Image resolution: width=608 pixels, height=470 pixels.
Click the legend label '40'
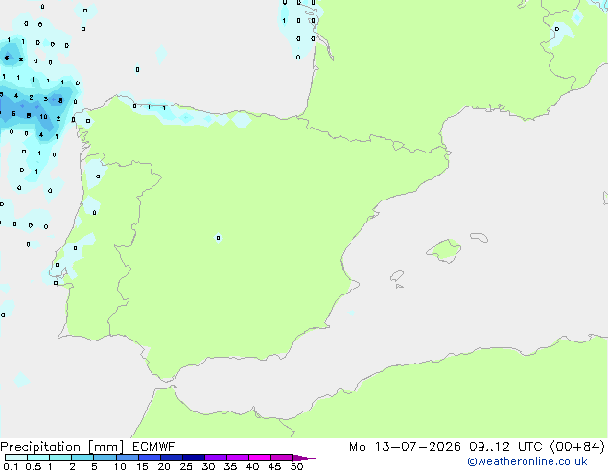tap(252, 466)
